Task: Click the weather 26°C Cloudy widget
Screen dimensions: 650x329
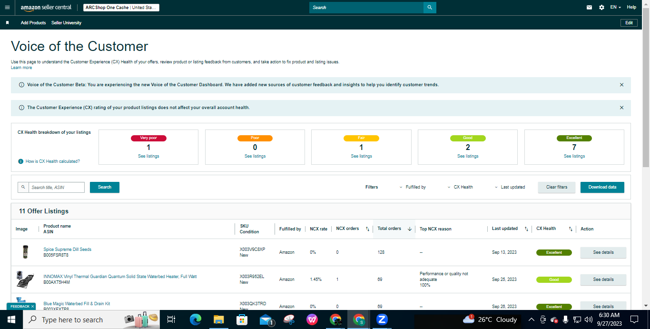Action: point(490,319)
